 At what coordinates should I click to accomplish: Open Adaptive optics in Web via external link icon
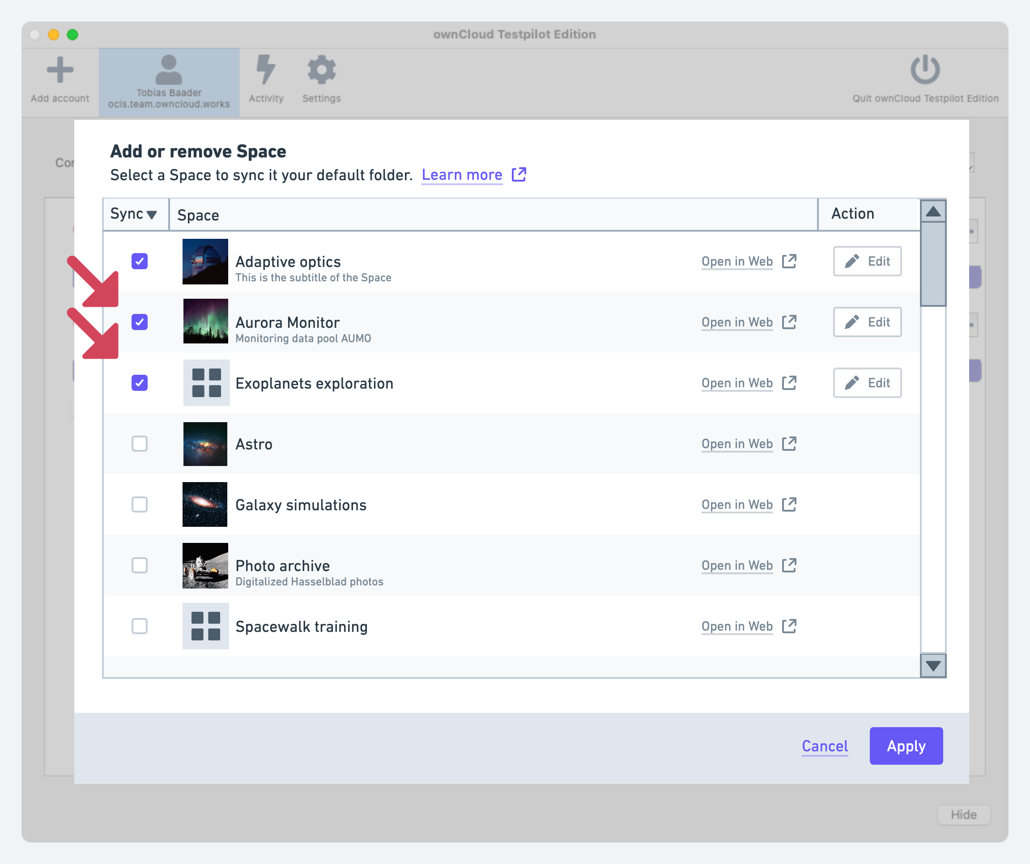(x=789, y=261)
